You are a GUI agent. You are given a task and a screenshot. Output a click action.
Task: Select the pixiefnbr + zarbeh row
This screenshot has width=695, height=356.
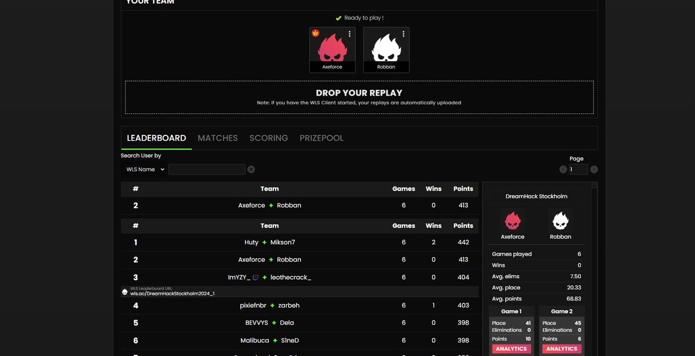pos(300,306)
